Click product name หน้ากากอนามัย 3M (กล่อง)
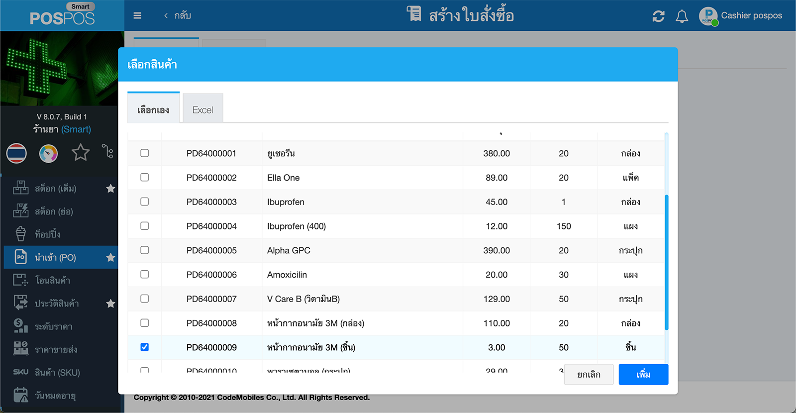 click(x=315, y=323)
